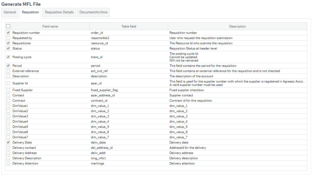The width and height of the screenshot is (312, 176).
Task: Select the order_id table field cell
Action: (129, 32)
